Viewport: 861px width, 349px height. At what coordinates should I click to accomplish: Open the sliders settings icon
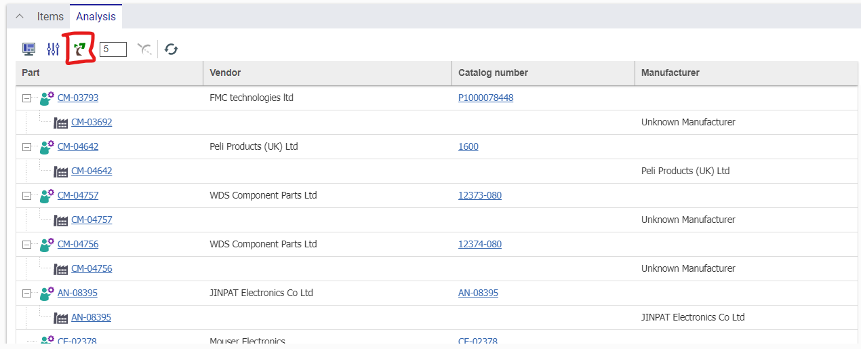[53, 49]
